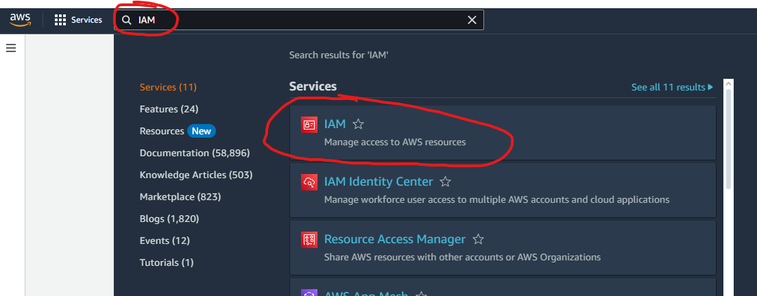
Task: Click the search magnifier icon
Action: [126, 21]
